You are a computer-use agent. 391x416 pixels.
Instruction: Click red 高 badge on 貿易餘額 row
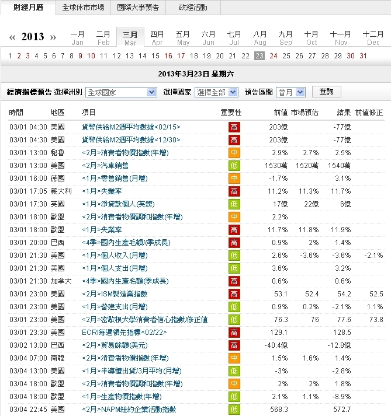234,345
